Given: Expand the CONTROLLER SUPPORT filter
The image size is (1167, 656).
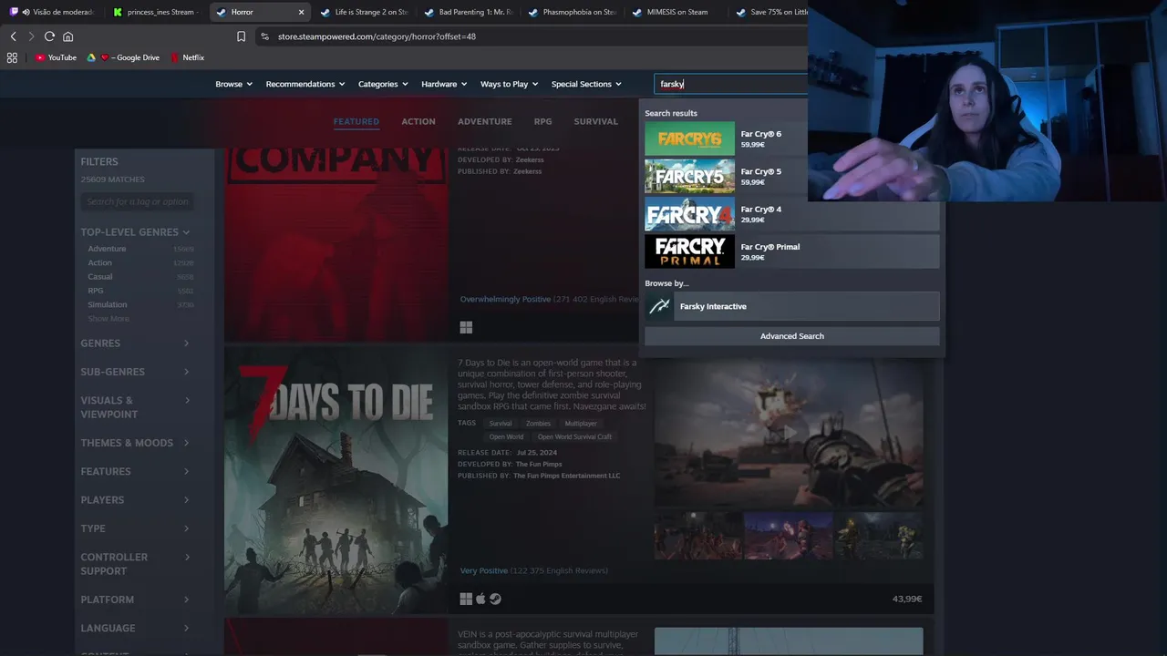Looking at the screenshot, I should click(135, 564).
